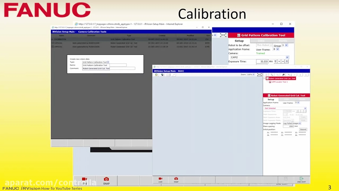Click exposure time single-up arrow button
The height and width of the screenshot is (191, 339).
tap(283, 62)
